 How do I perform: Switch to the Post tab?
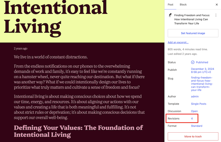tap(170, 5)
